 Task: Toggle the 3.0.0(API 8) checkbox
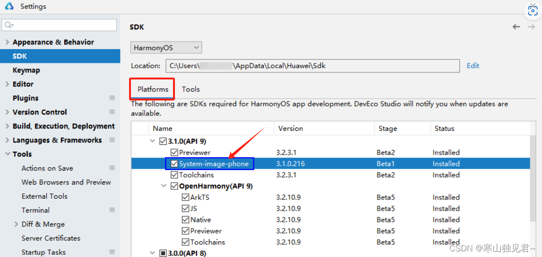[163, 253]
